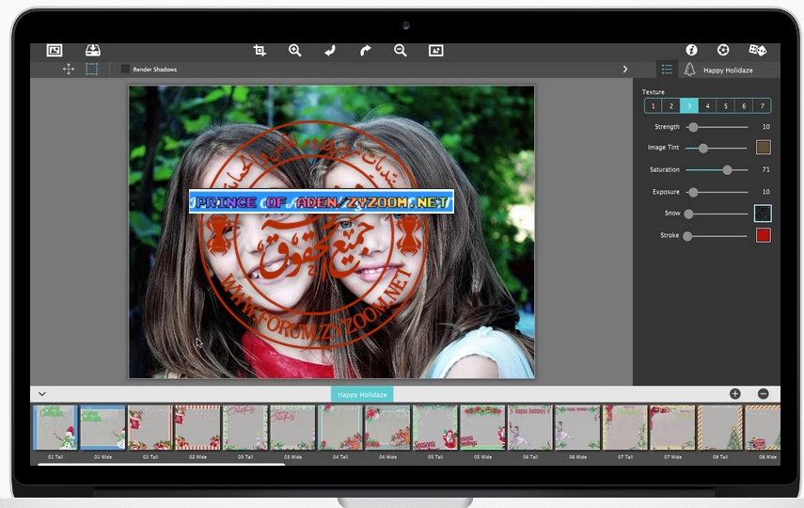Select the 07 Tall frame thumbnail
The image size is (804, 508).
[x=624, y=427]
